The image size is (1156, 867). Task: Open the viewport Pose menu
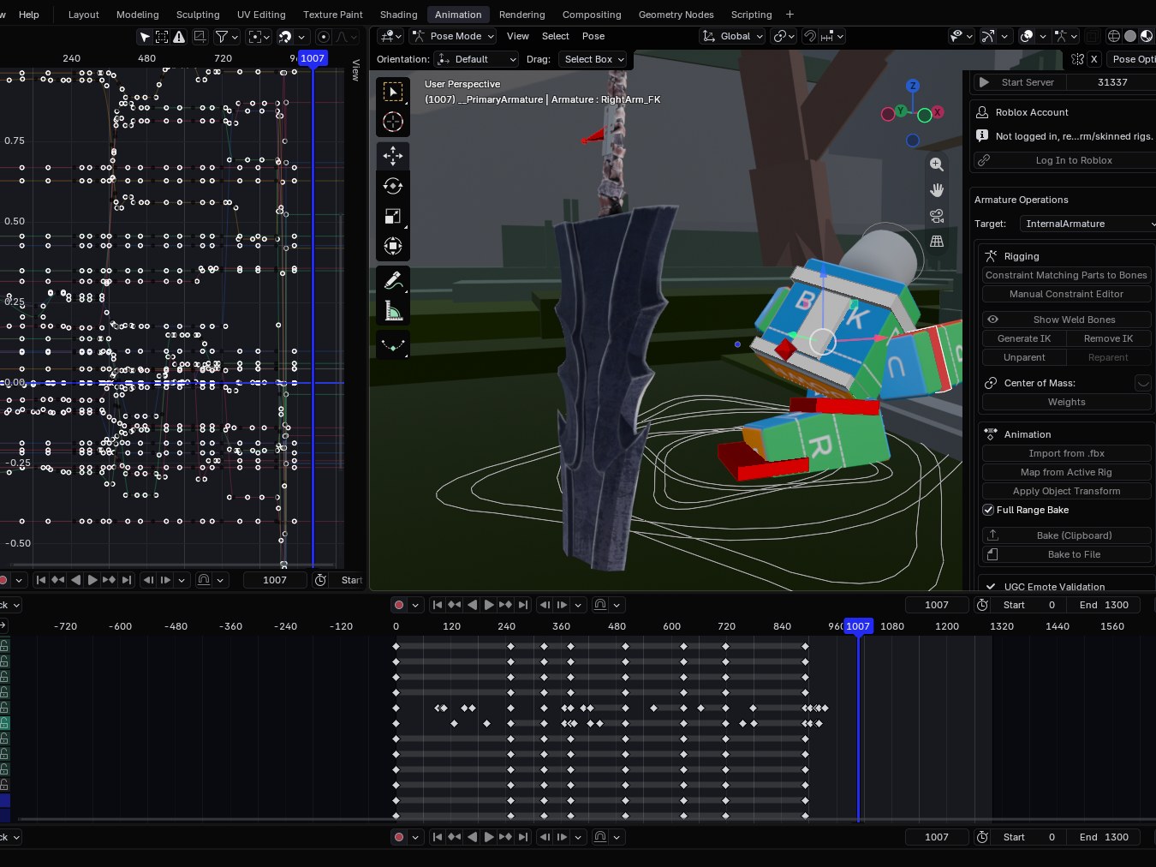[593, 36]
